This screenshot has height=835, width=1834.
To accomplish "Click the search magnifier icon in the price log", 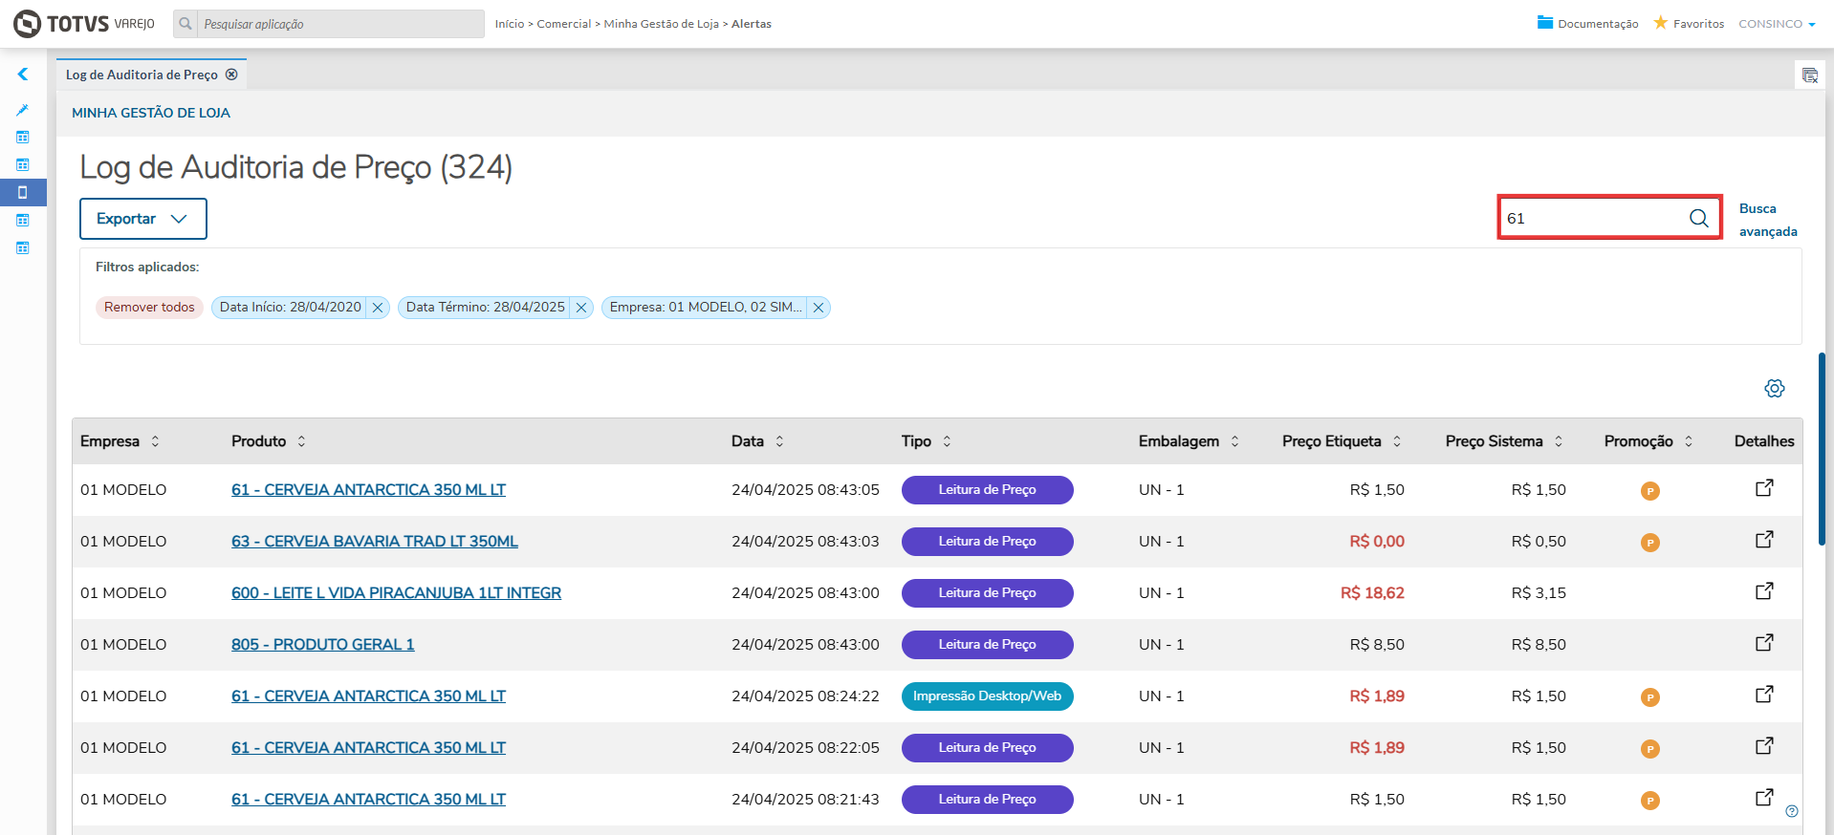I will [1698, 218].
